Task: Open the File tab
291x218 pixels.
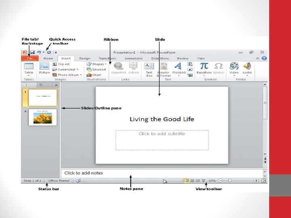Action: (30, 58)
